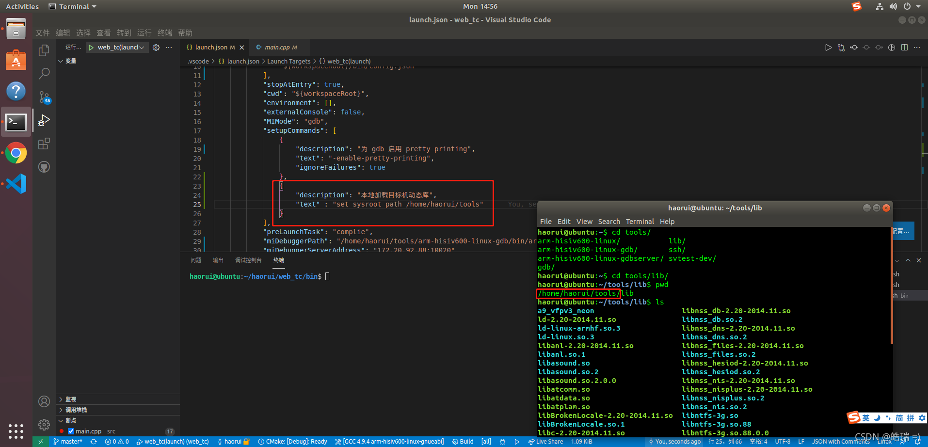This screenshot has width=928, height=447.
Task: Split the editor to the right
Action: [904, 48]
